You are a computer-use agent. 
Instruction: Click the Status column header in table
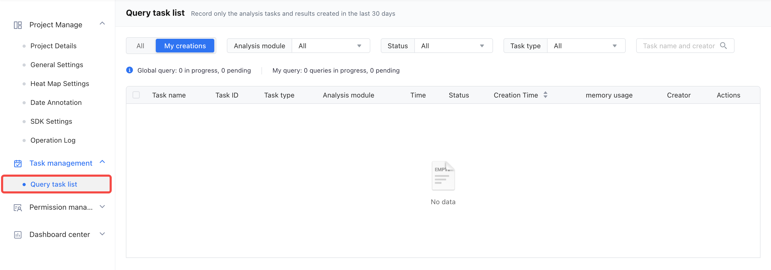458,95
